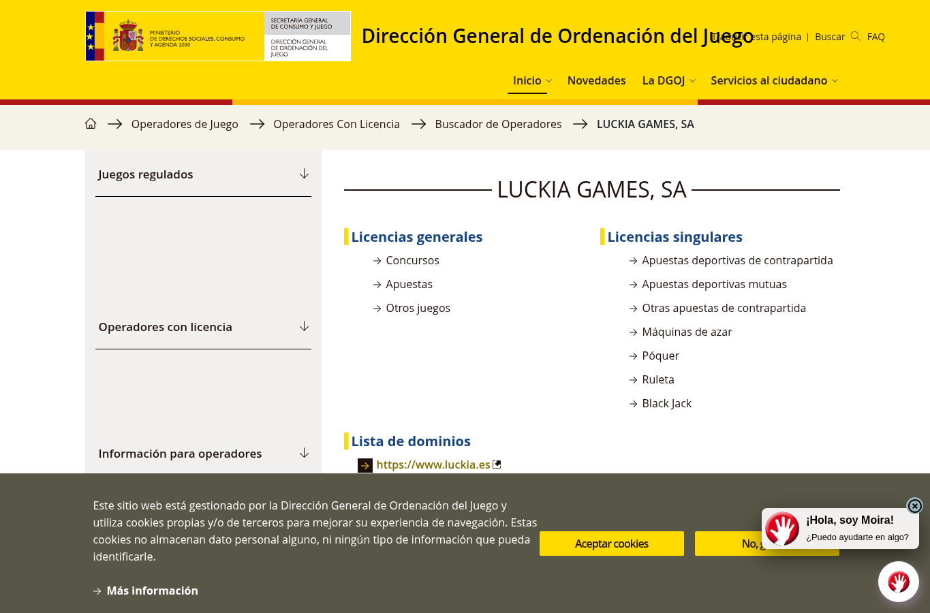Open Operadores de Juego breadcrumb
Image resolution: width=930 pixels, height=613 pixels.
pyautogui.click(x=185, y=124)
